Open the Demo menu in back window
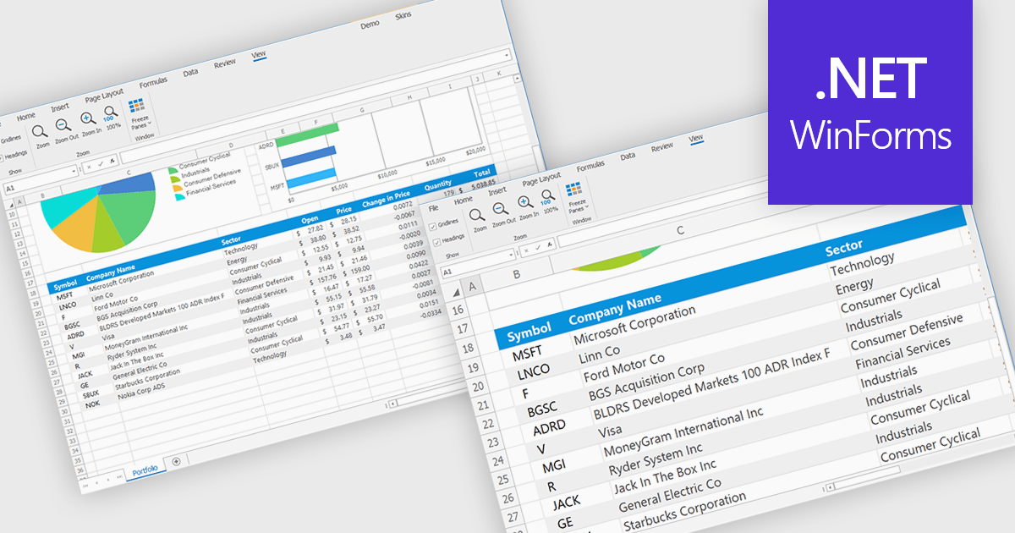1015x533 pixels. [370, 25]
